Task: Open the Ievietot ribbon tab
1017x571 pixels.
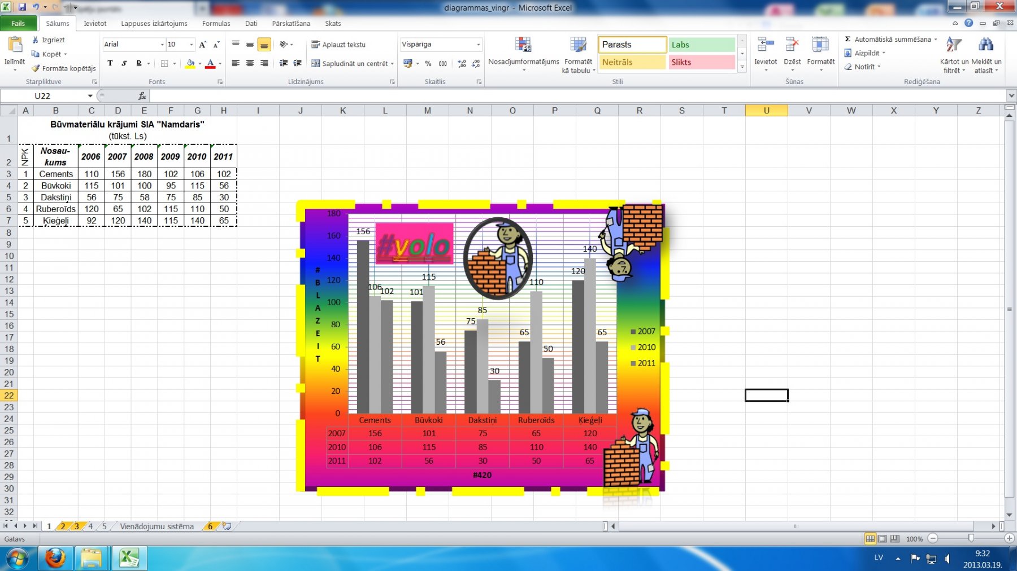Action: (x=95, y=23)
